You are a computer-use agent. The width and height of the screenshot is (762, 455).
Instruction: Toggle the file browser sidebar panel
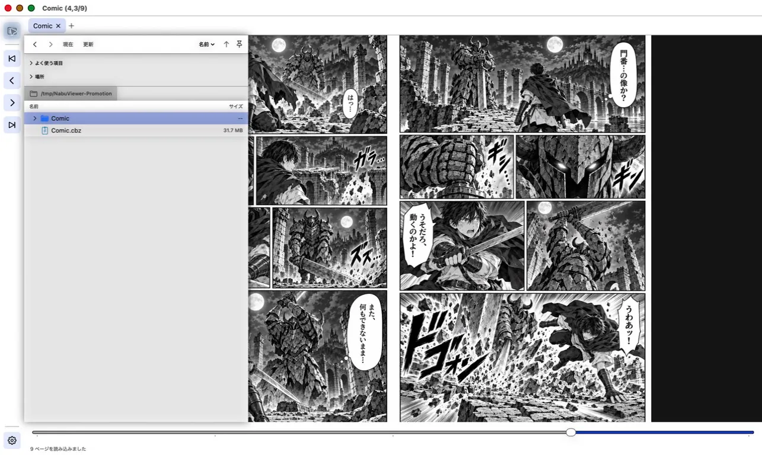[x=12, y=31]
